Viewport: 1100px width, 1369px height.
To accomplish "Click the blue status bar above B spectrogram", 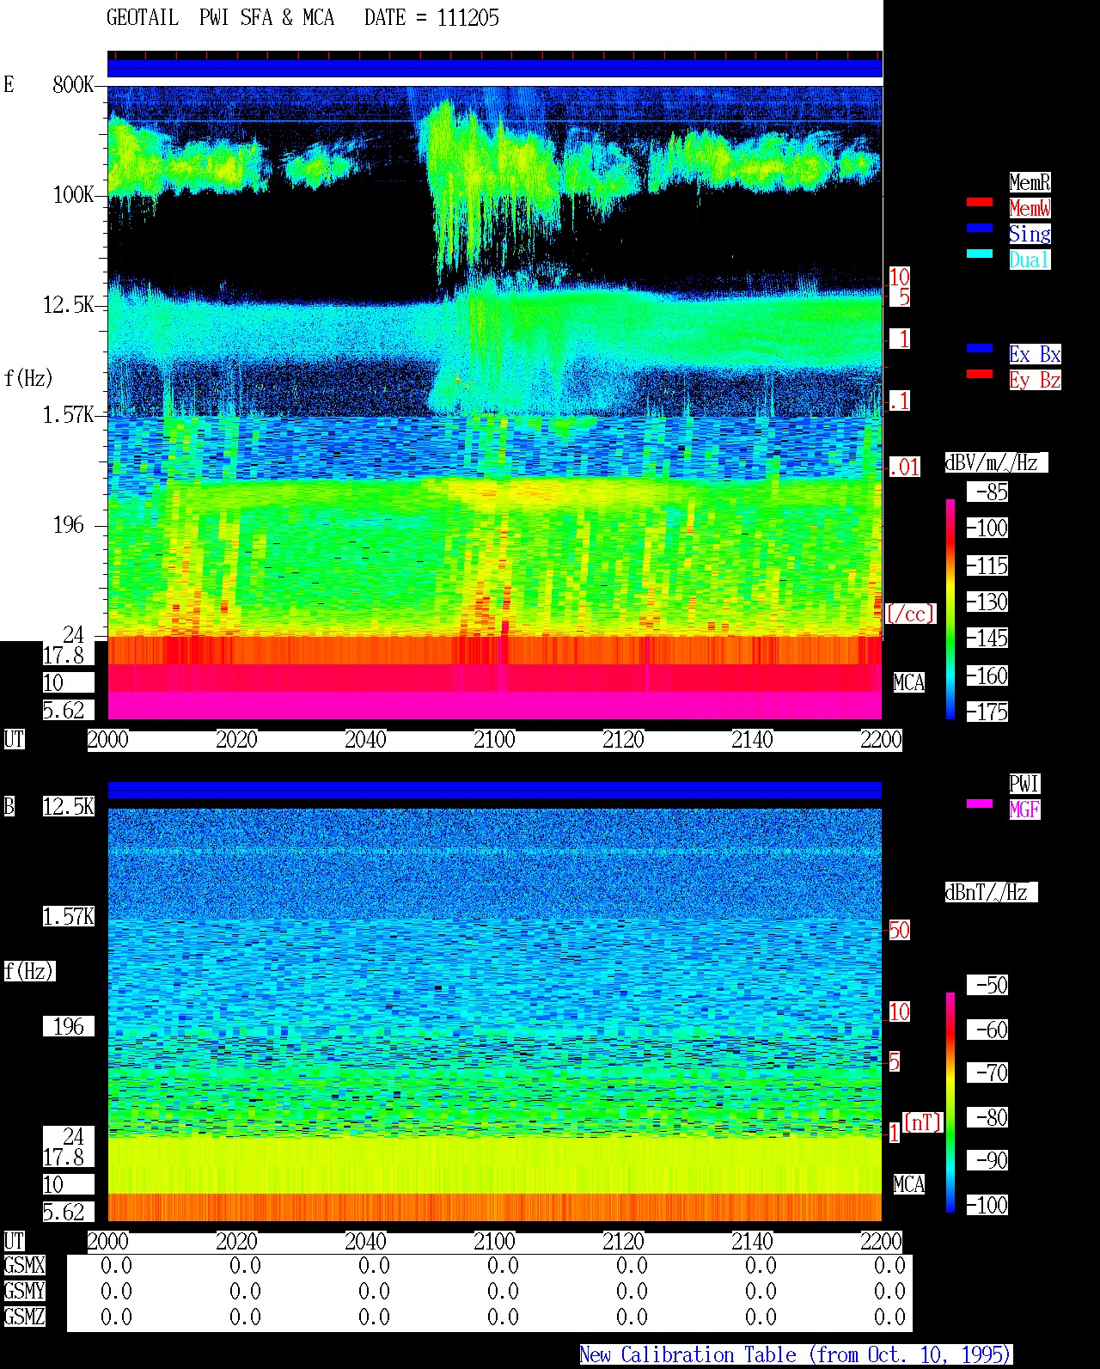I will (x=495, y=790).
